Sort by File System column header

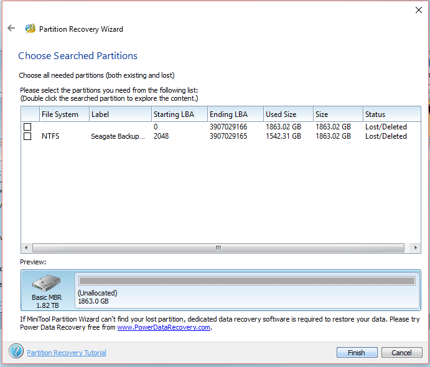tap(65, 114)
